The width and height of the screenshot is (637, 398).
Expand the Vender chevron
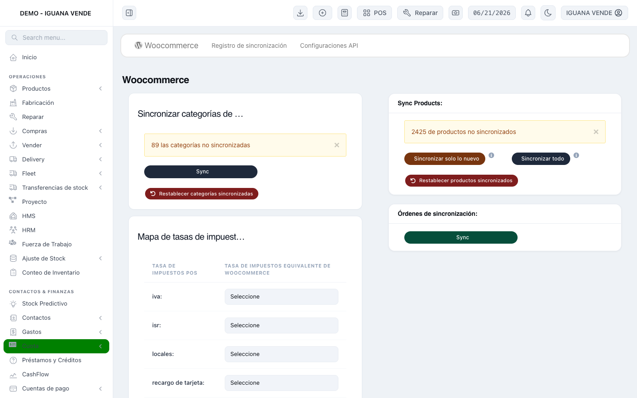click(100, 145)
